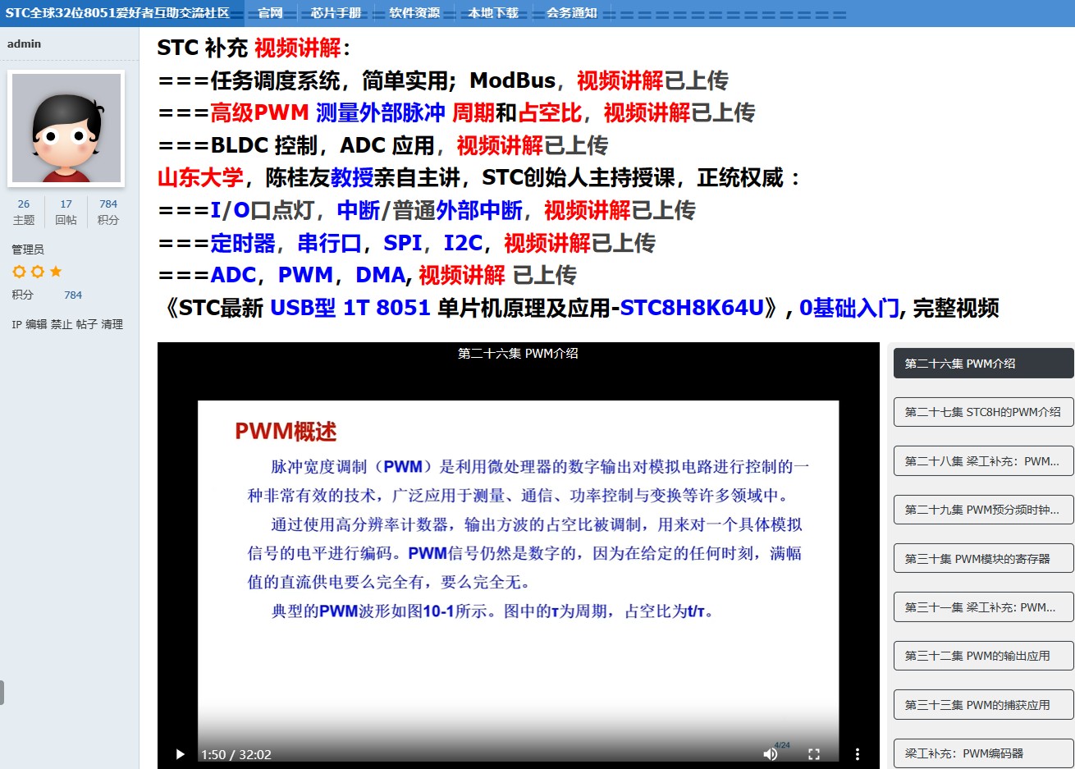Play the PWM video
1075x769 pixels.
point(180,754)
